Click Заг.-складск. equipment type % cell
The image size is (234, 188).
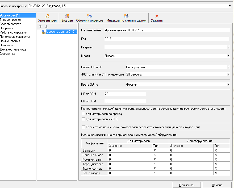(x=222, y=173)
